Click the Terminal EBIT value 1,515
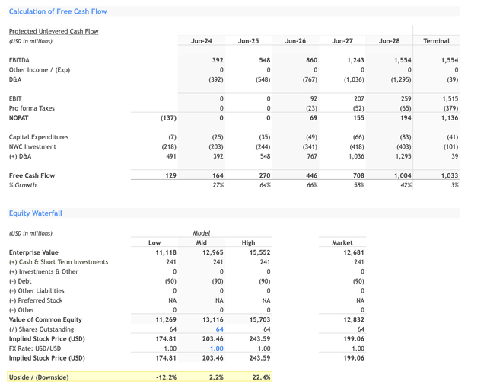Image resolution: width=487 pixels, height=391 pixels. 450,99
